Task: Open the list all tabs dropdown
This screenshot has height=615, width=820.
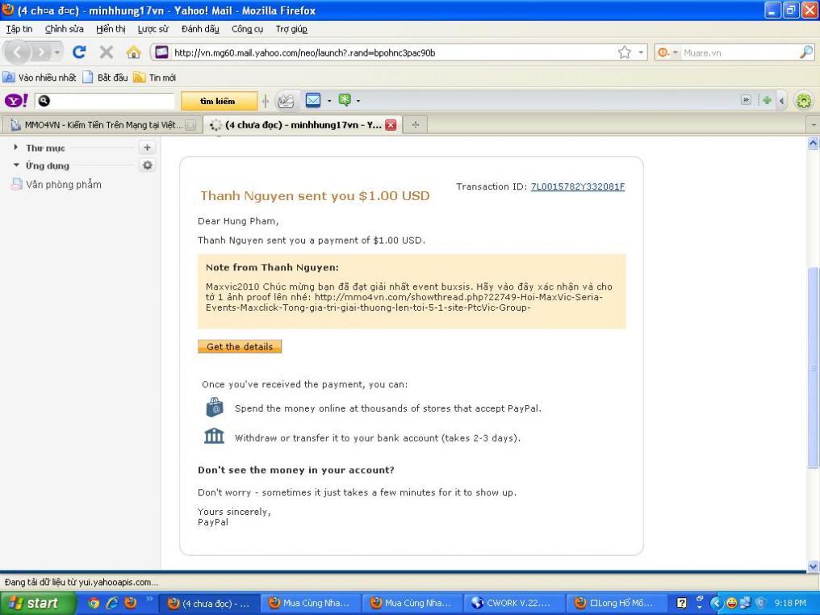Action: click(x=814, y=125)
